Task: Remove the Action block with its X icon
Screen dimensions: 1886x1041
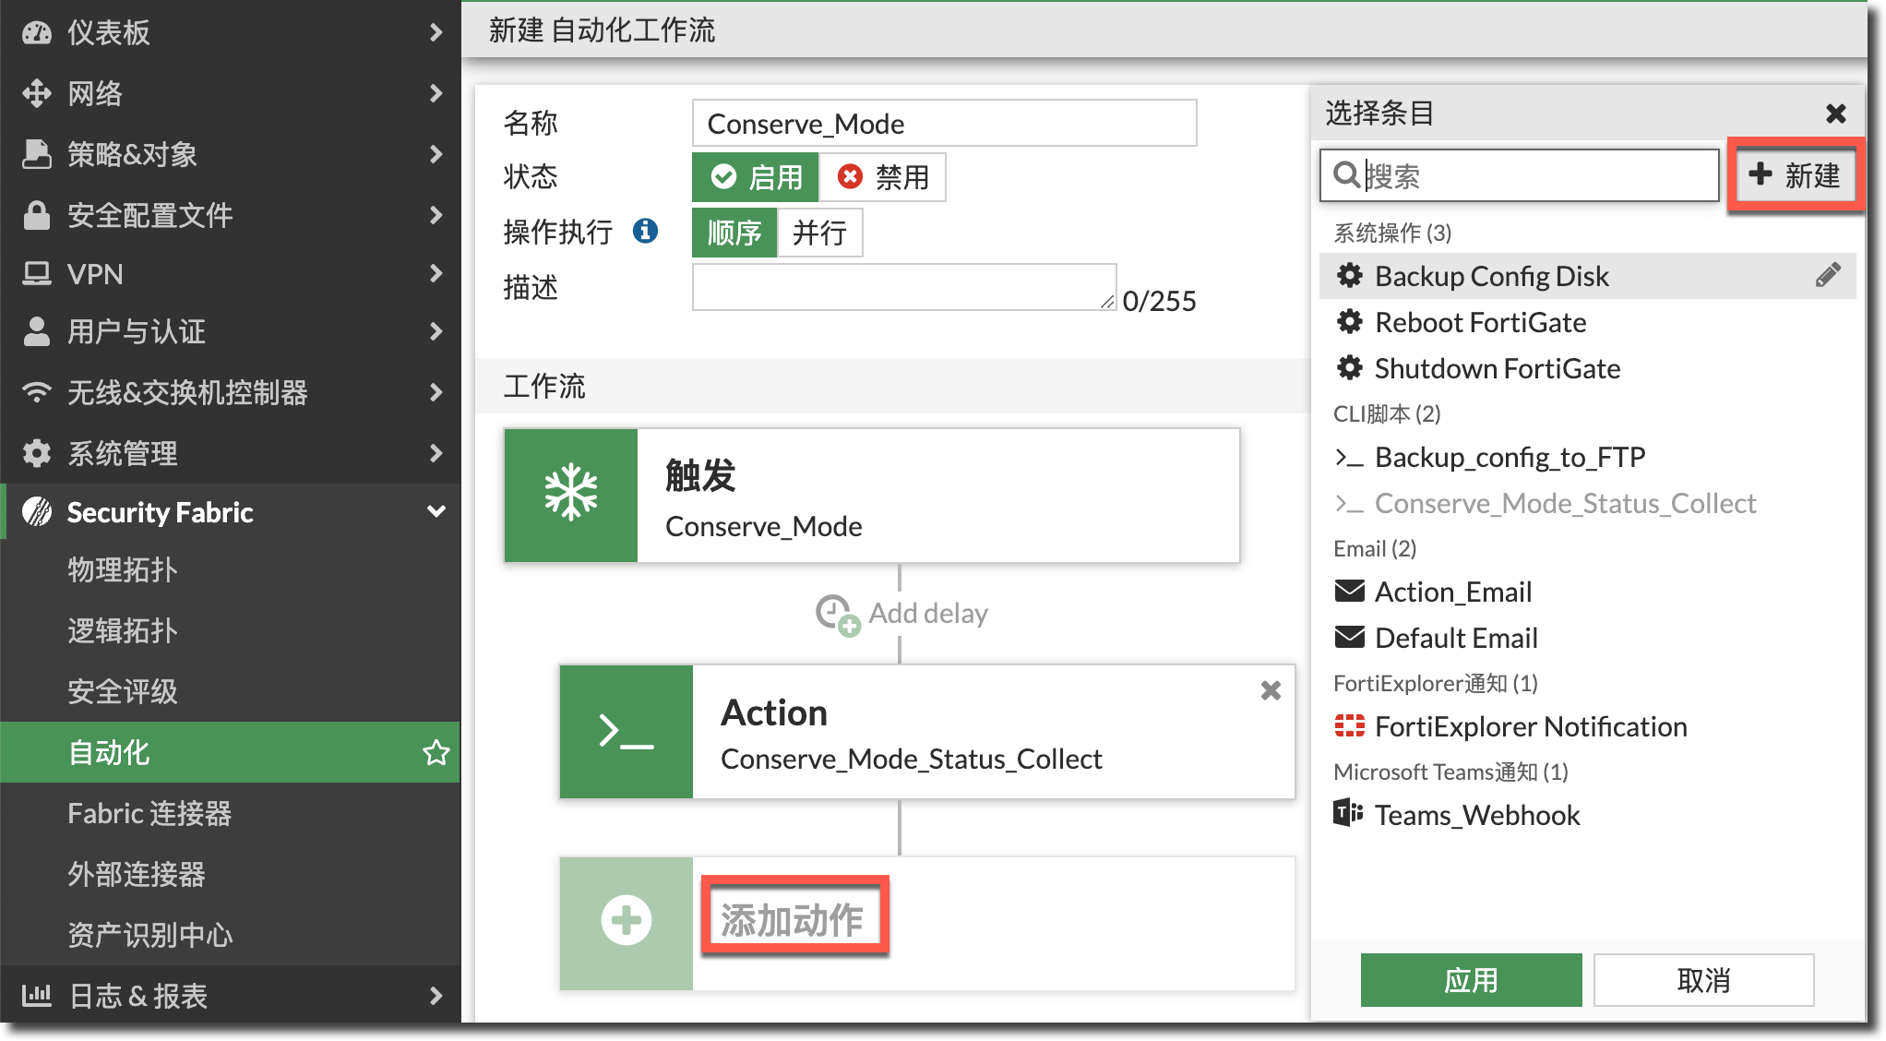Action: click(x=1271, y=690)
